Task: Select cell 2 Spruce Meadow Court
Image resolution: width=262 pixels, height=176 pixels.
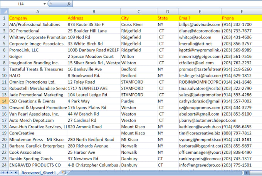Action: (94, 57)
